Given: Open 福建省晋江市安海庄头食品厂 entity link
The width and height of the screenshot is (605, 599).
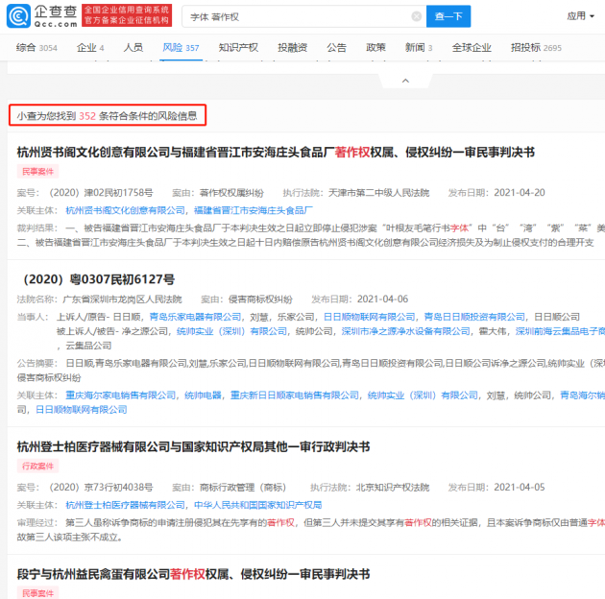Looking at the screenshot, I should tap(254, 210).
